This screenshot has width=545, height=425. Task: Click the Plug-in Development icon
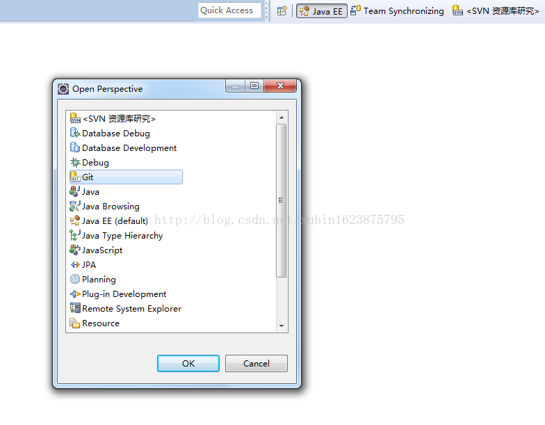75,294
